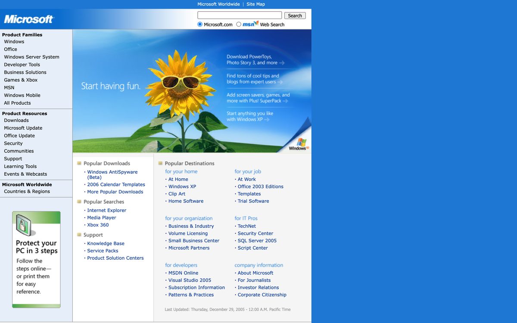
Task: Open Business & Industry link
Action: click(191, 227)
